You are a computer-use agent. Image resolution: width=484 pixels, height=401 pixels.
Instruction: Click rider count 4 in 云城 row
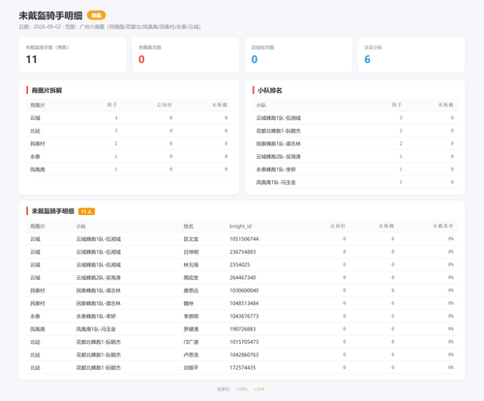116,118
